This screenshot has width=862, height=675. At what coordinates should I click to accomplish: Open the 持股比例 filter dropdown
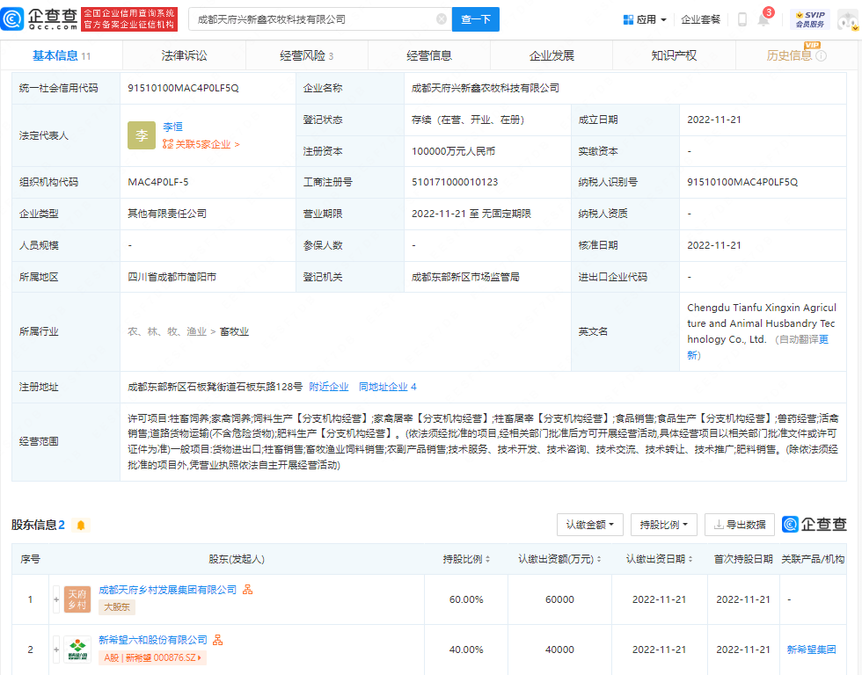(663, 525)
